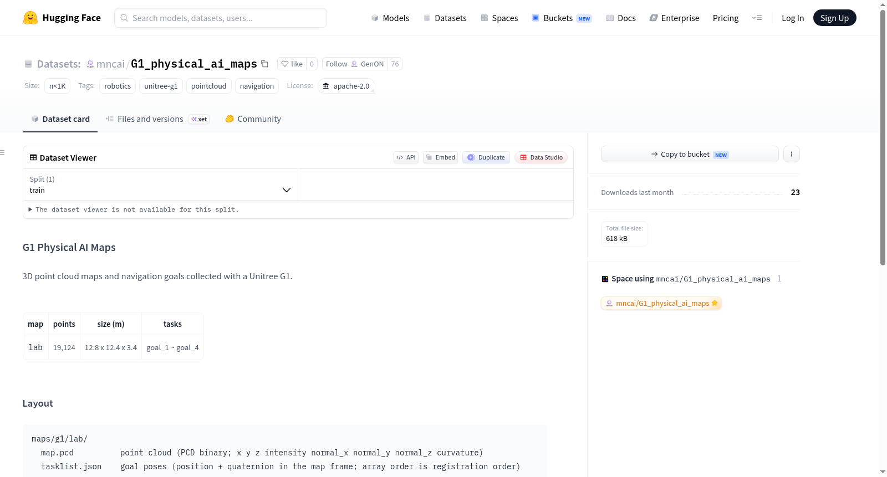Click the Duplicate button

click(486, 157)
